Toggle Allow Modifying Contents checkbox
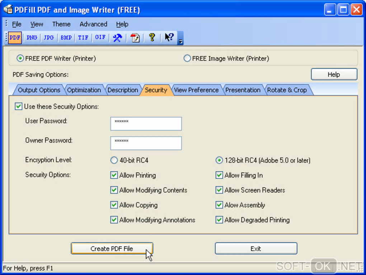 click(114, 190)
